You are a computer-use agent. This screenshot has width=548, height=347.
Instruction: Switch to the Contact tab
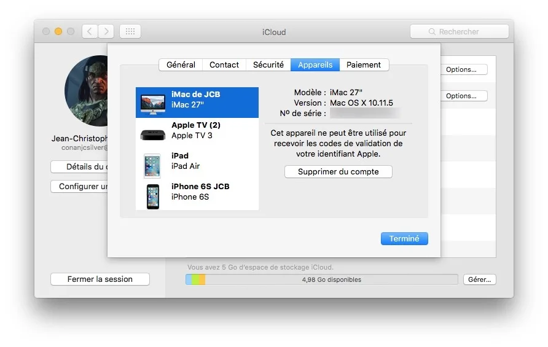[224, 64]
